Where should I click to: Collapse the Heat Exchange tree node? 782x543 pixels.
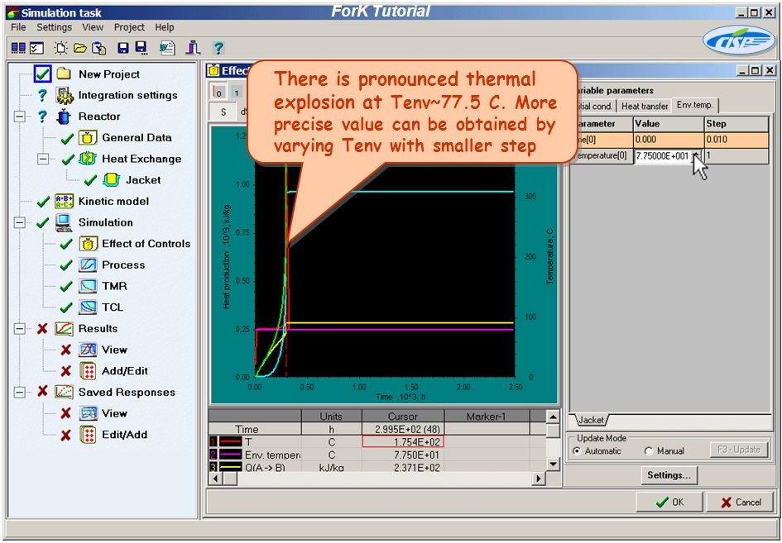click(x=43, y=159)
